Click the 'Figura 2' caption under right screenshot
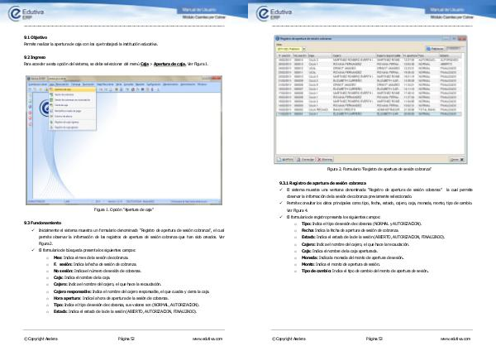 tap(379, 169)
